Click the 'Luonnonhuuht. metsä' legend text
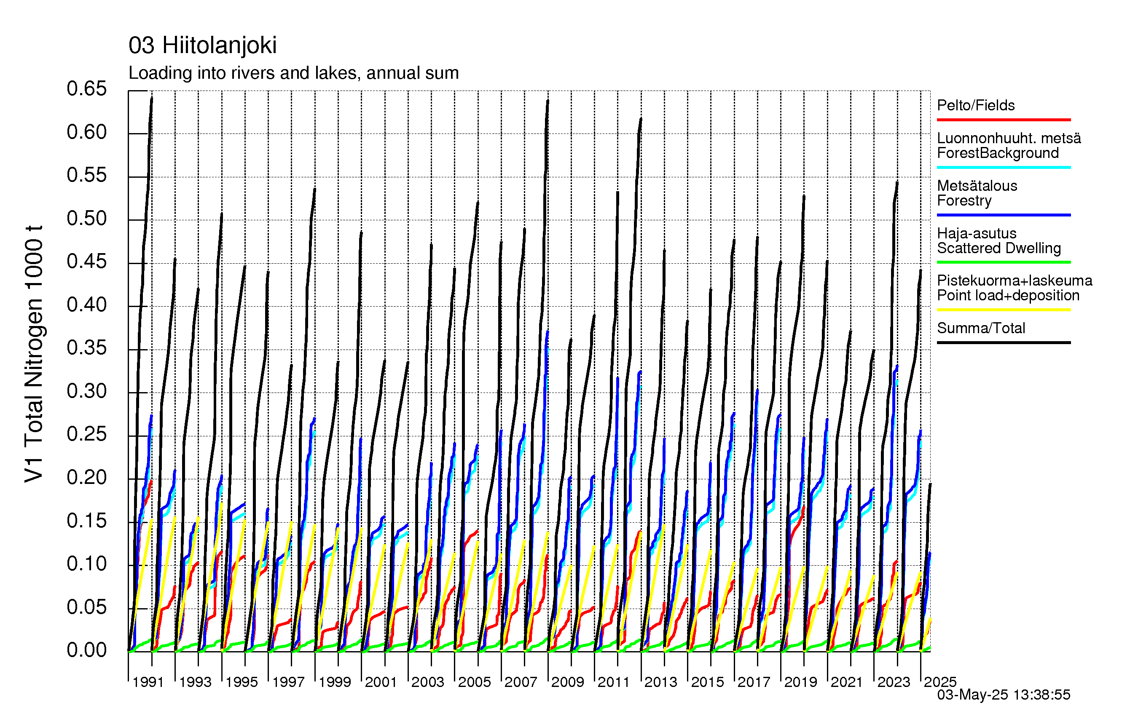The height and width of the screenshot is (716, 1138). 1009,139
